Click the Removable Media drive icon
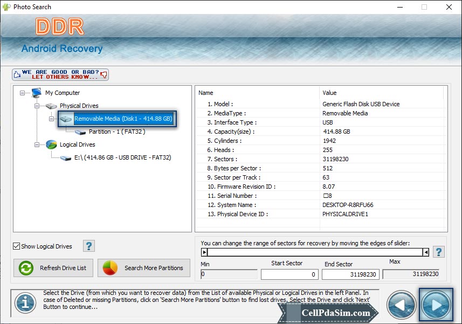Viewport: 462px width, 324px height. tap(66, 119)
